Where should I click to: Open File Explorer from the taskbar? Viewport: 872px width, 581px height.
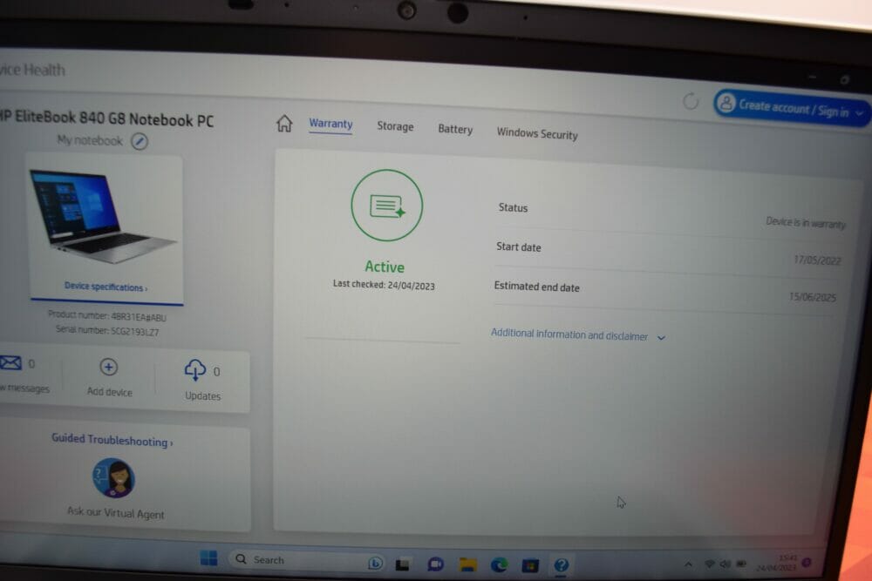(x=467, y=565)
